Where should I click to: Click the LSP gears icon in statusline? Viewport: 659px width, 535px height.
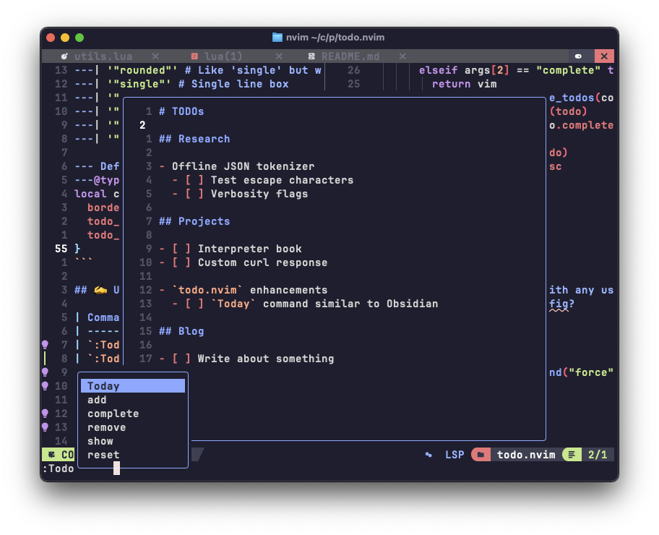click(428, 455)
